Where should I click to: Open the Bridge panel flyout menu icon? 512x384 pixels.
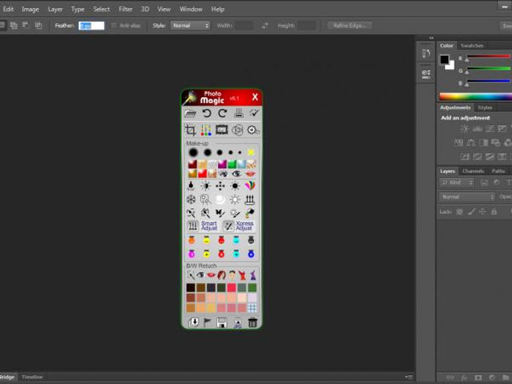point(409,377)
